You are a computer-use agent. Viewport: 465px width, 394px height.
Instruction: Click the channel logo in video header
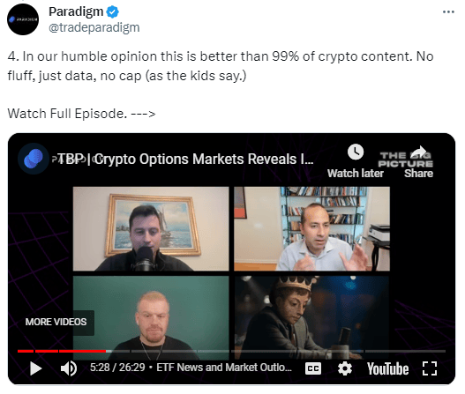34,159
